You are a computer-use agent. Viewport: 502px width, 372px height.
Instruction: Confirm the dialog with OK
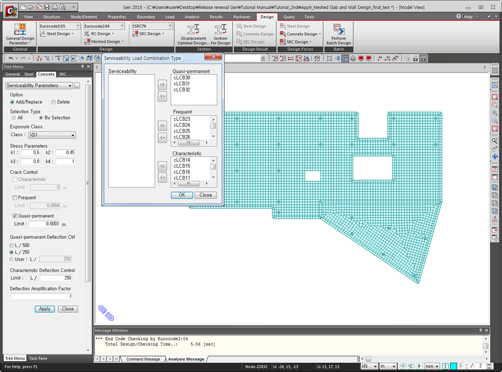pyautogui.click(x=182, y=195)
